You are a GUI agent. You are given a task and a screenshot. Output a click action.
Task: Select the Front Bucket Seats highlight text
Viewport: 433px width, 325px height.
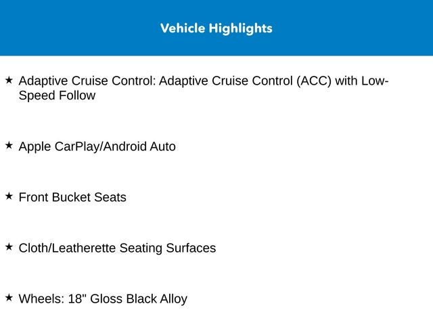click(72, 198)
